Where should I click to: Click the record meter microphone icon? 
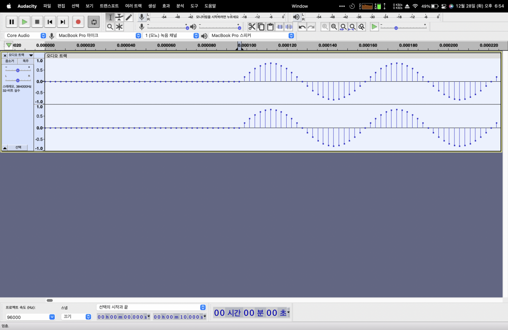(x=142, y=17)
